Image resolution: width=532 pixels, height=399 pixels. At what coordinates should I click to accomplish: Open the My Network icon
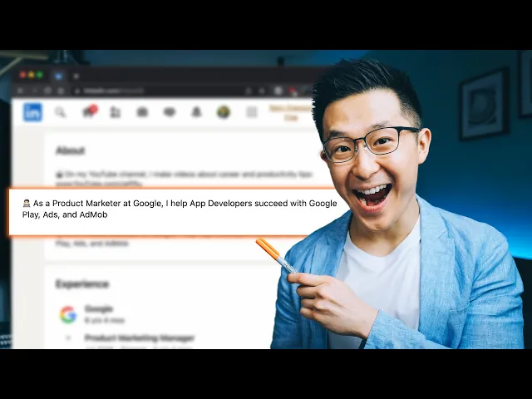(116, 112)
